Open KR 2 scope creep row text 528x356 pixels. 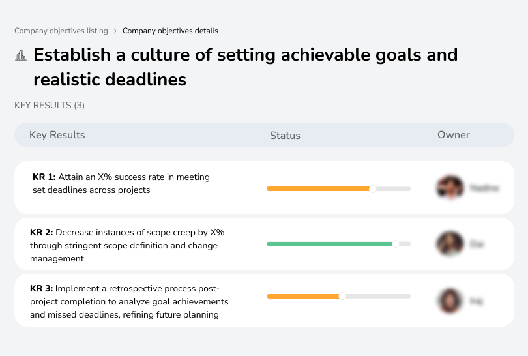[127, 245]
